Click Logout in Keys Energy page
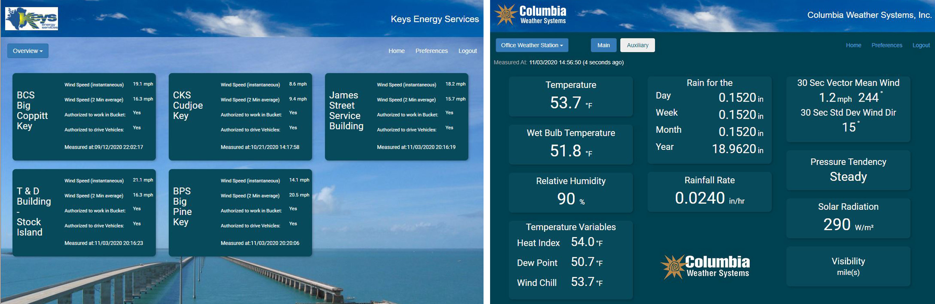Image resolution: width=935 pixels, height=304 pixels. tap(468, 51)
